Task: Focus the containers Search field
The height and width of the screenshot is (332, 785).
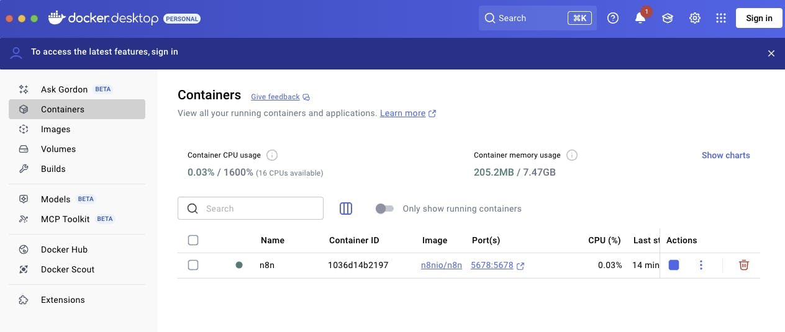Action: click(250, 209)
